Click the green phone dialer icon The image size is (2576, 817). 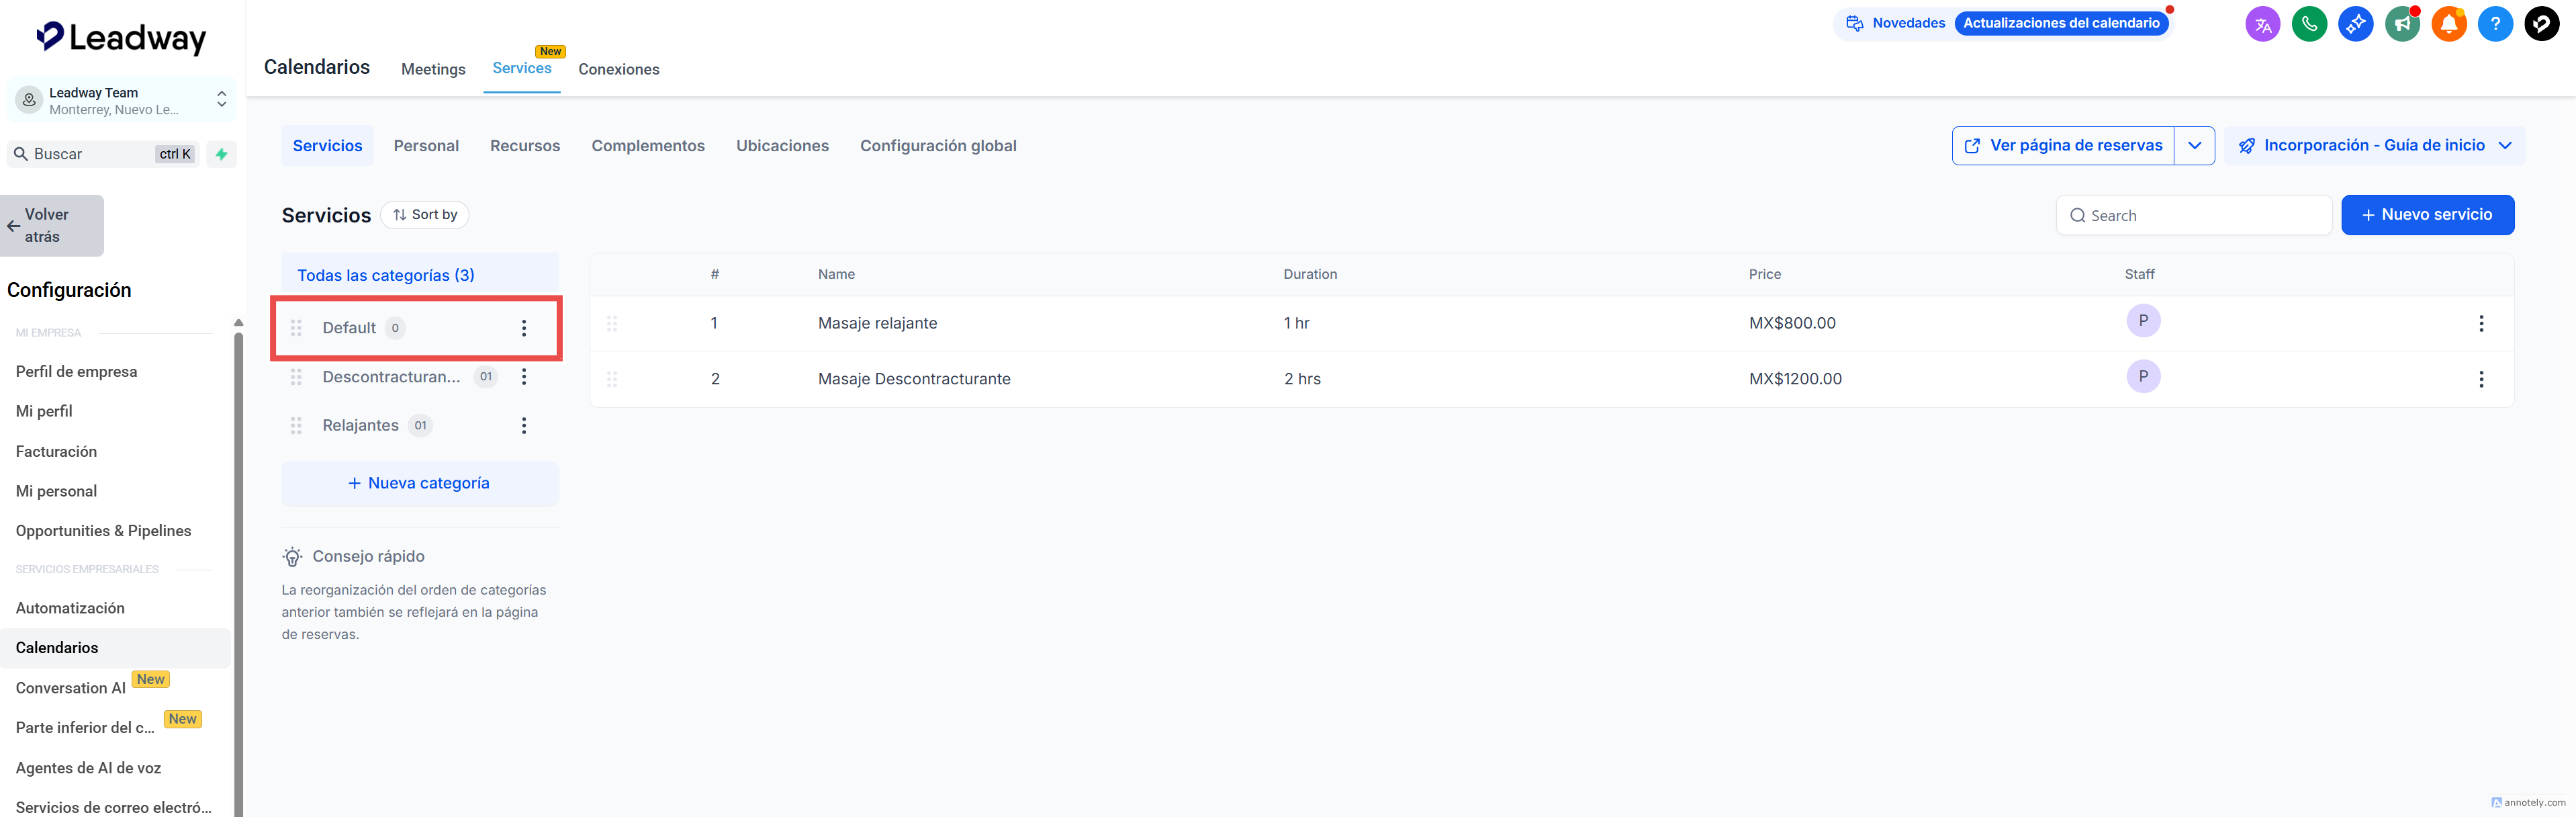tap(2309, 24)
